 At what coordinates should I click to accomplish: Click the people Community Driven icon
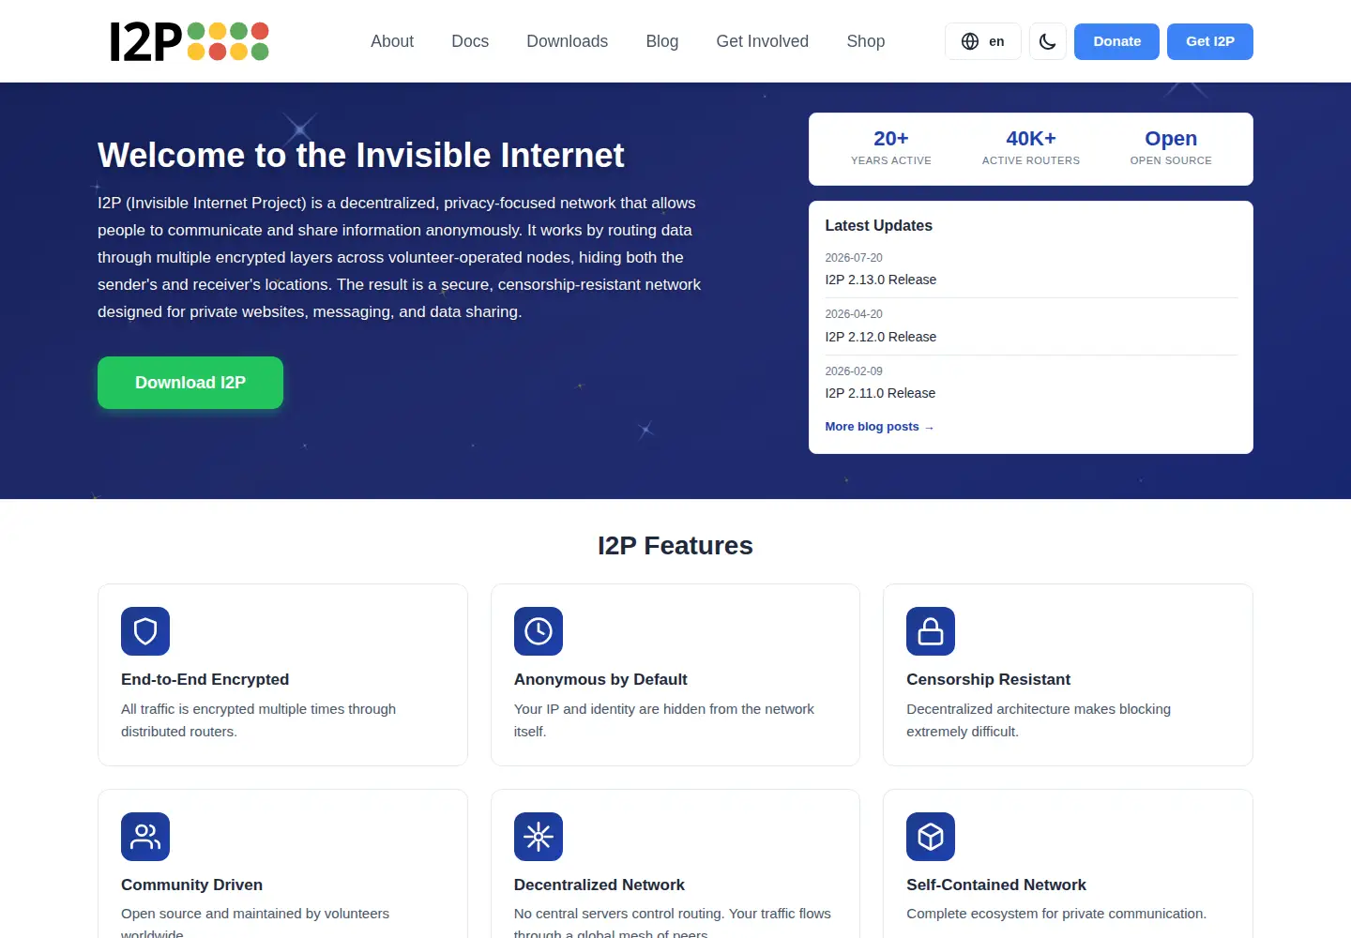pyautogui.click(x=145, y=837)
